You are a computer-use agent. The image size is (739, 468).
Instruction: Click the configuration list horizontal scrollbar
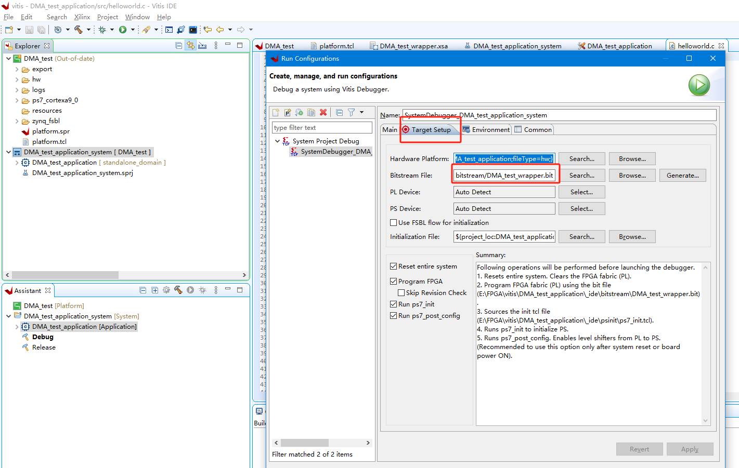click(304, 443)
